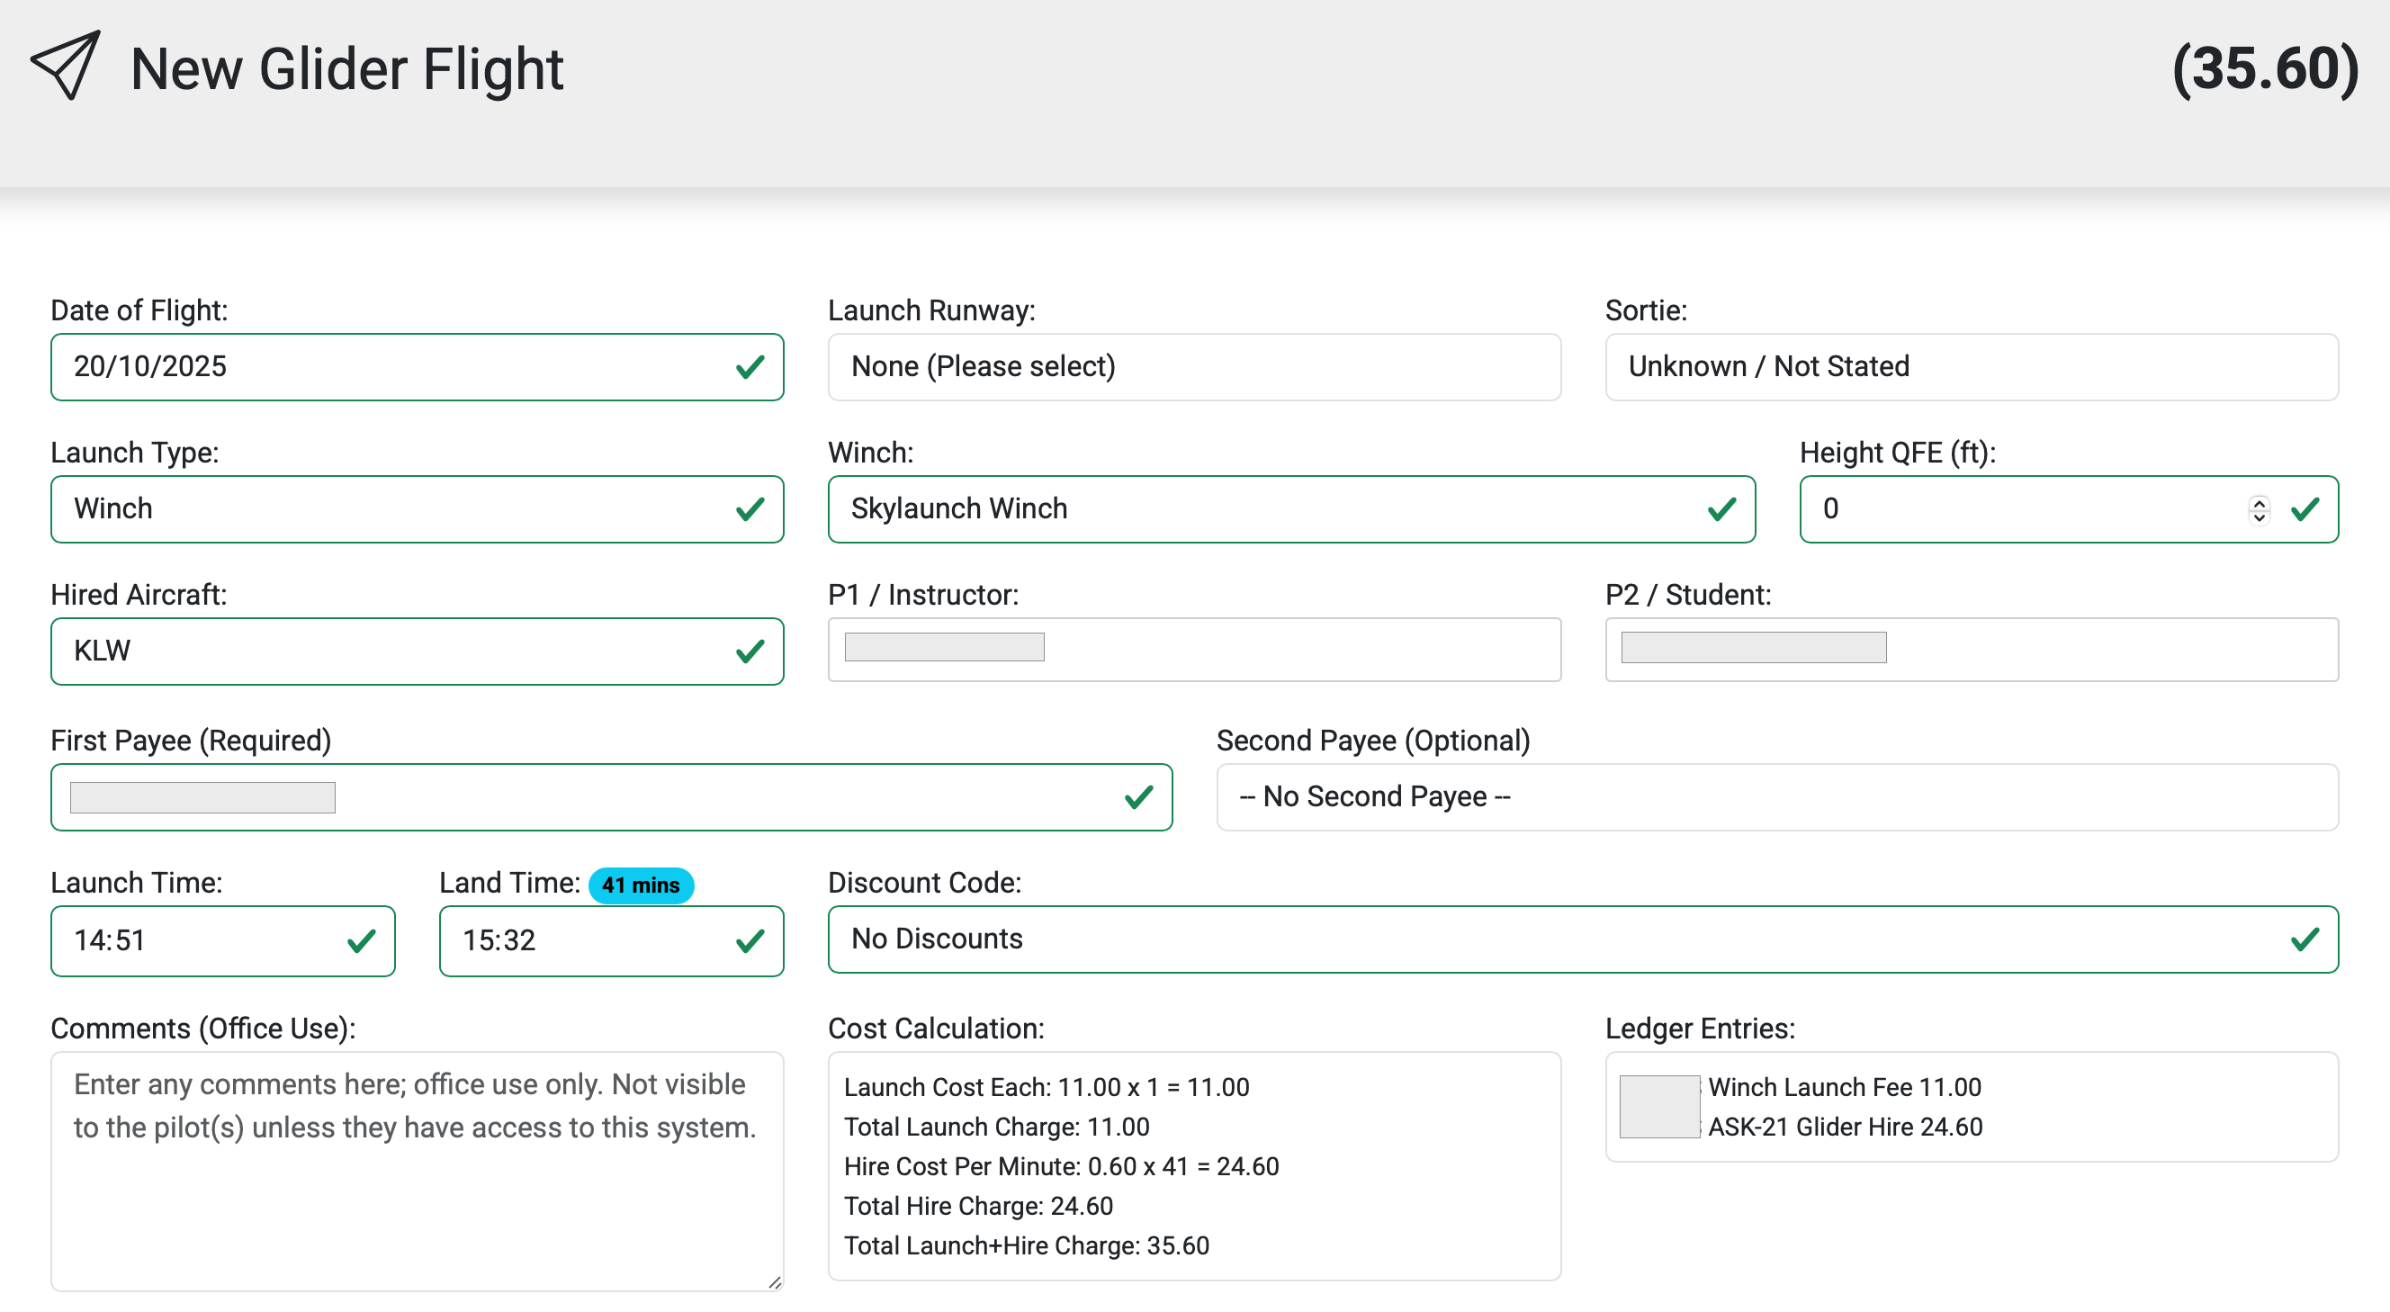Click the checkmark beside Height QFE field
Viewport: 2390px width, 1312px height.
click(2307, 508)
